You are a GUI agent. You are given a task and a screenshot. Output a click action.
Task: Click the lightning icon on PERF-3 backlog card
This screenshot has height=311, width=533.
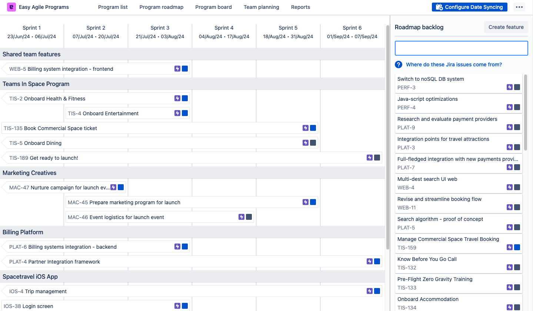pos(510,87)
